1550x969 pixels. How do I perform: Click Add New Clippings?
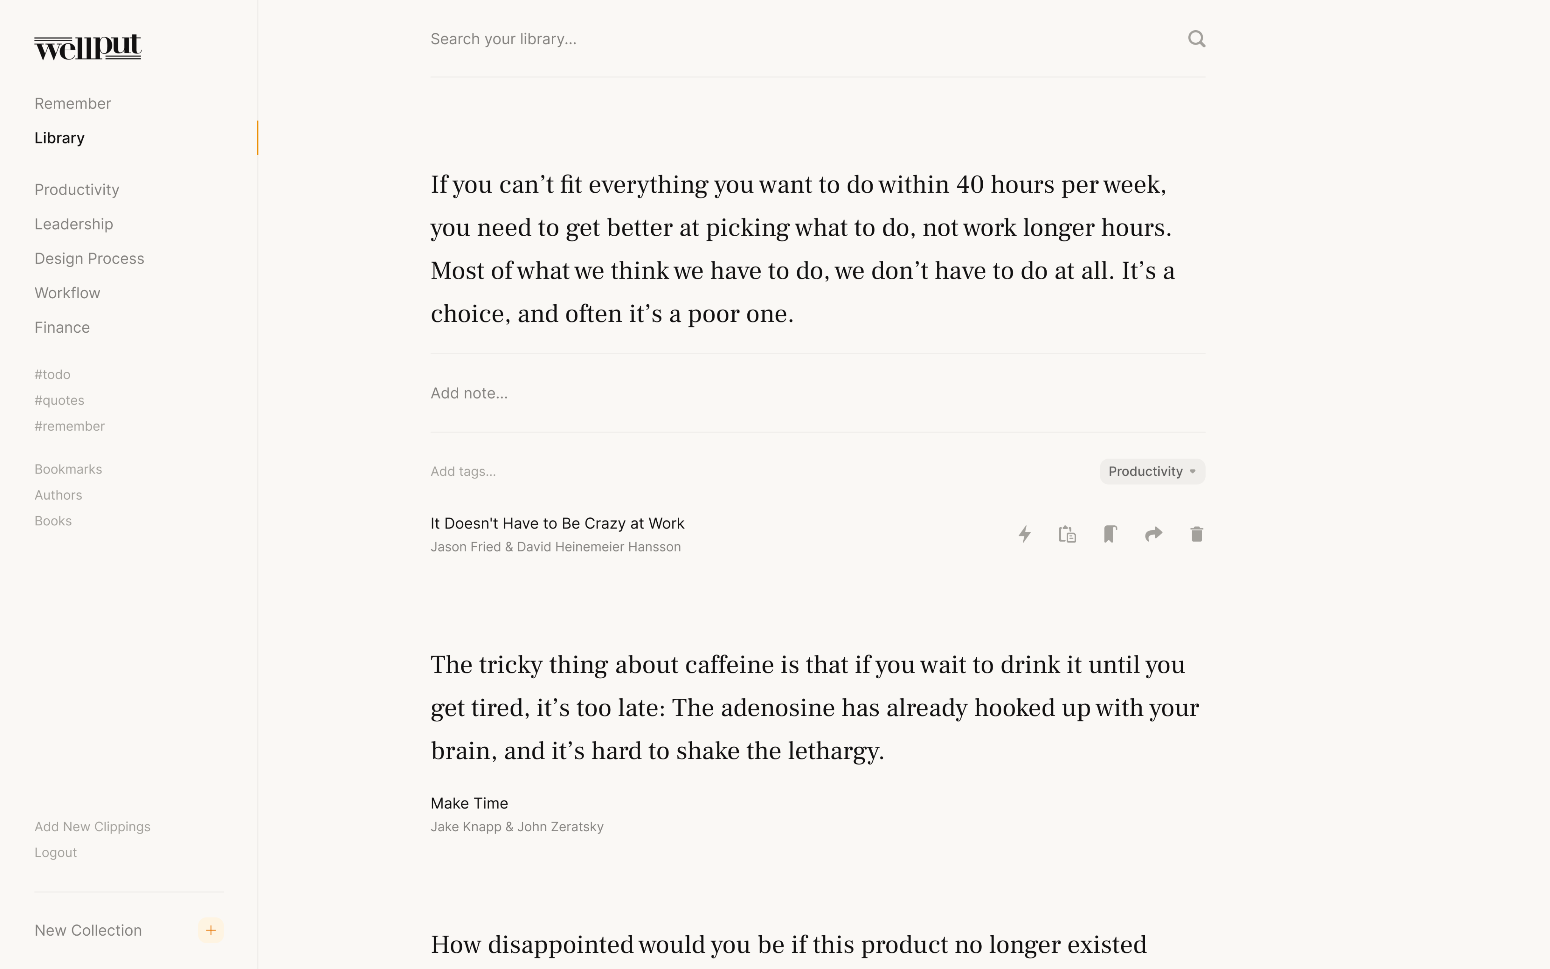[93, 827]
